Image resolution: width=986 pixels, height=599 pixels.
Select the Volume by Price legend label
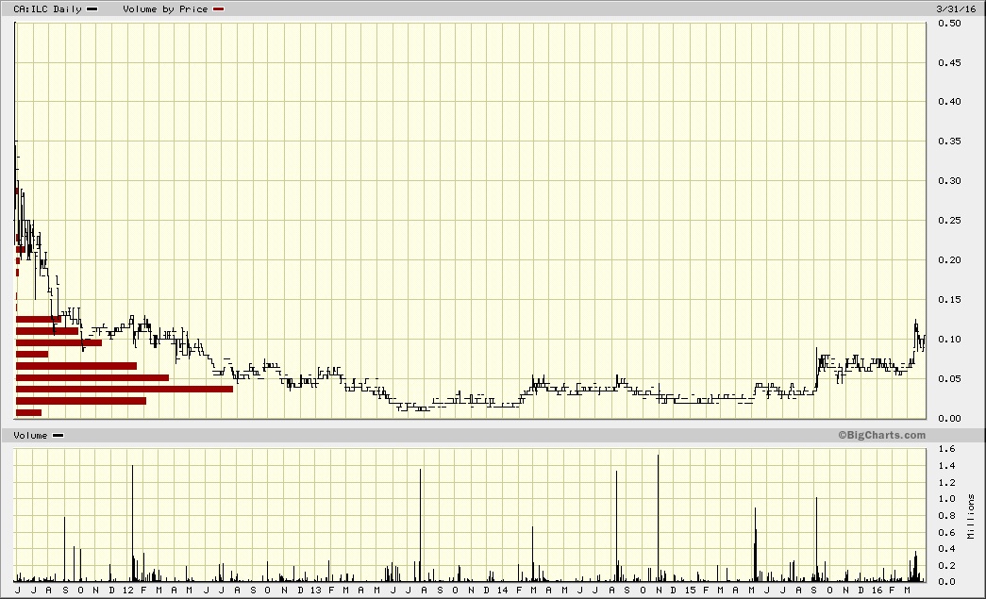165,8
